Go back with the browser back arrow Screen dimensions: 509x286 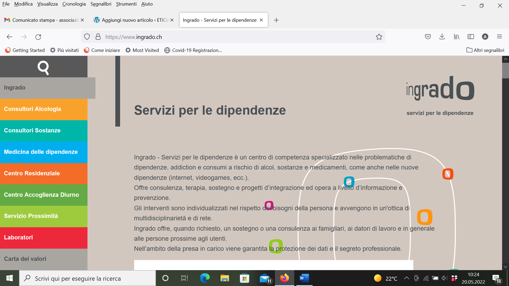[x=10, y=37]
